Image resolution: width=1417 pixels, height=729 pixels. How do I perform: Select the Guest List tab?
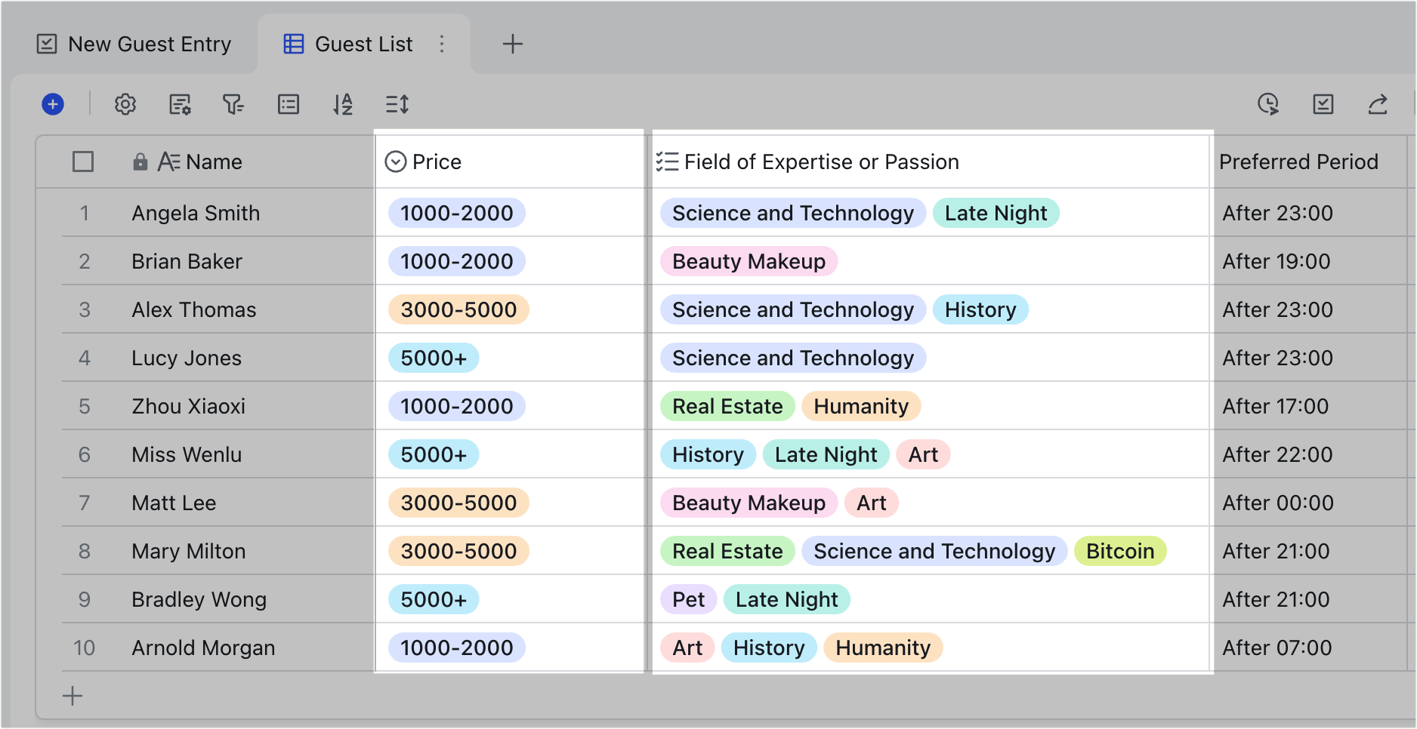tap(350, 44)
